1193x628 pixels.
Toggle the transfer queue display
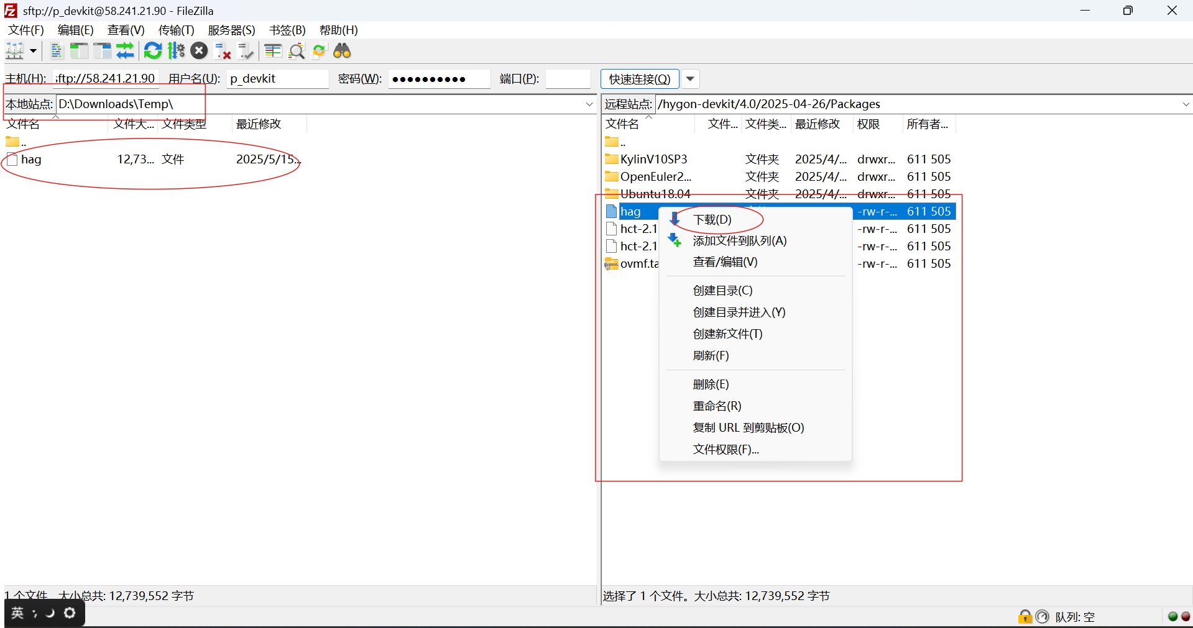click(125, 51)
